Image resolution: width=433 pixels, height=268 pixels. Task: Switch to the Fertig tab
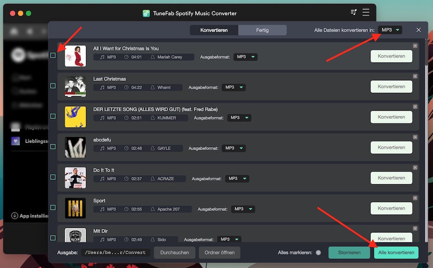(262, 30)
